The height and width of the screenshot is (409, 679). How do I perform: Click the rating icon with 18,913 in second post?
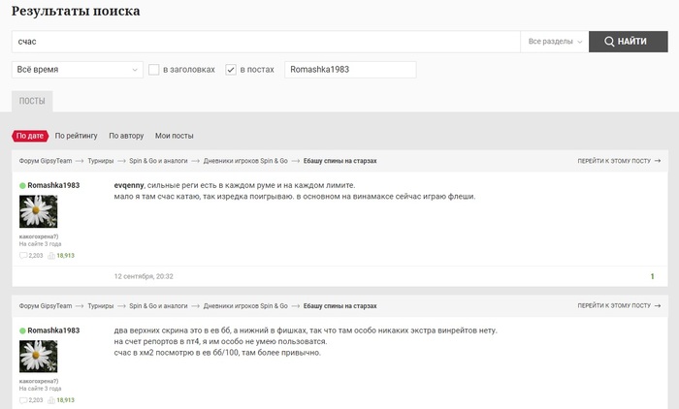(51, 400)
